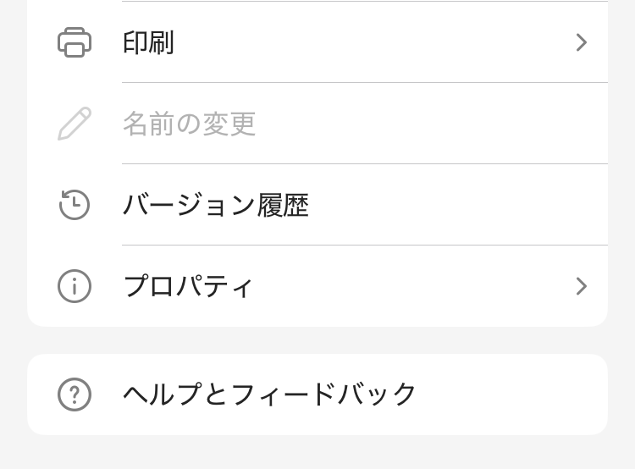Click the gray gap between the two cards
635x469 pixels.
pos(317,340)
